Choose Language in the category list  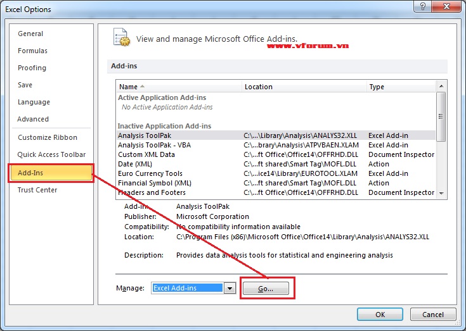coord(34,102)
